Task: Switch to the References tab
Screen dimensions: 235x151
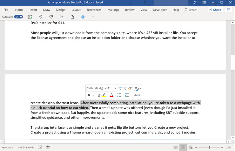Action: click(x=94, y=10)
